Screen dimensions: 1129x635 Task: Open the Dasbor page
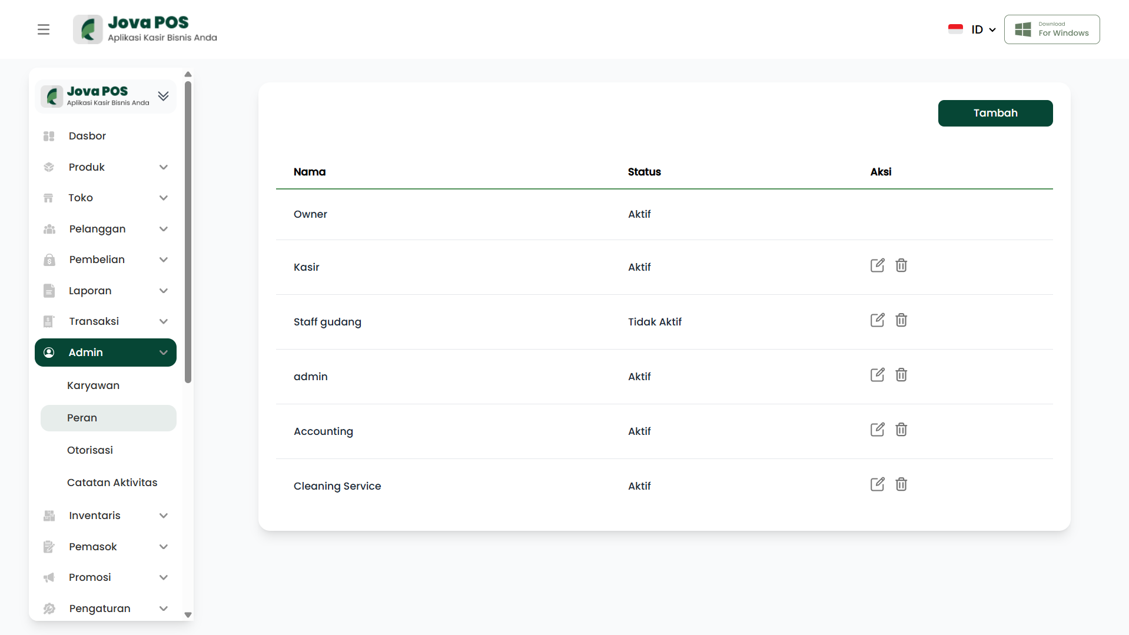tap(87, 136)
